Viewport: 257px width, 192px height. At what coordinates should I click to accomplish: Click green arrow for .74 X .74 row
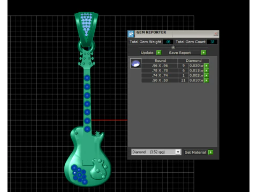pyautogui.click(x=207, y=75)
